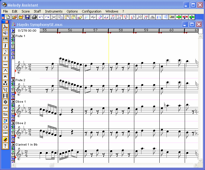205x170 pixels.
Task: Expand the Oboe 2 staff arrow
Action: [13, 123]
